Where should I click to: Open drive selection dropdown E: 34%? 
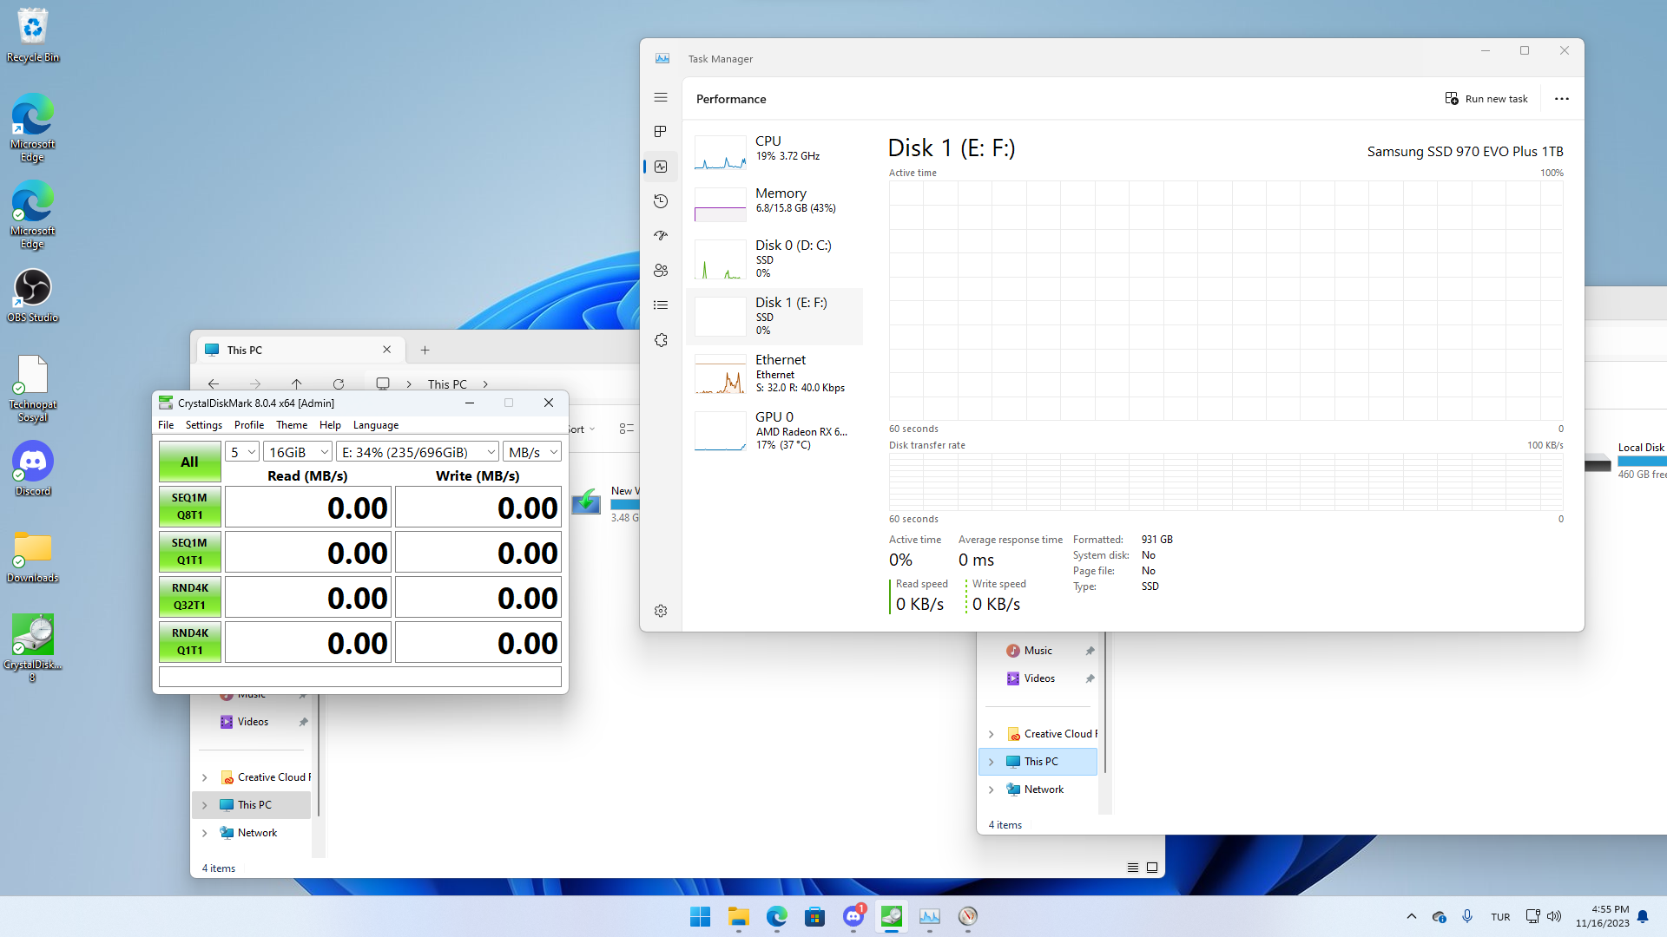tap(418, 452)
